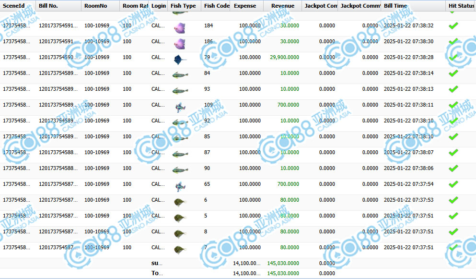
Task: Click the Fish Type column header
Action: [x=184, y=6]
